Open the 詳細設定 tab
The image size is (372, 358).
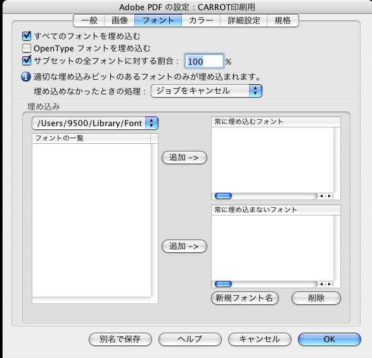click(243, 20)
